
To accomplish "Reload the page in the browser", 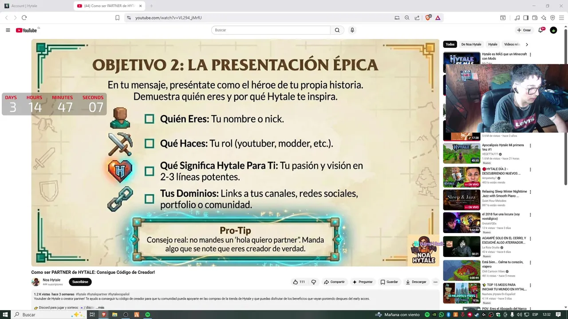I will coord(24,18).
